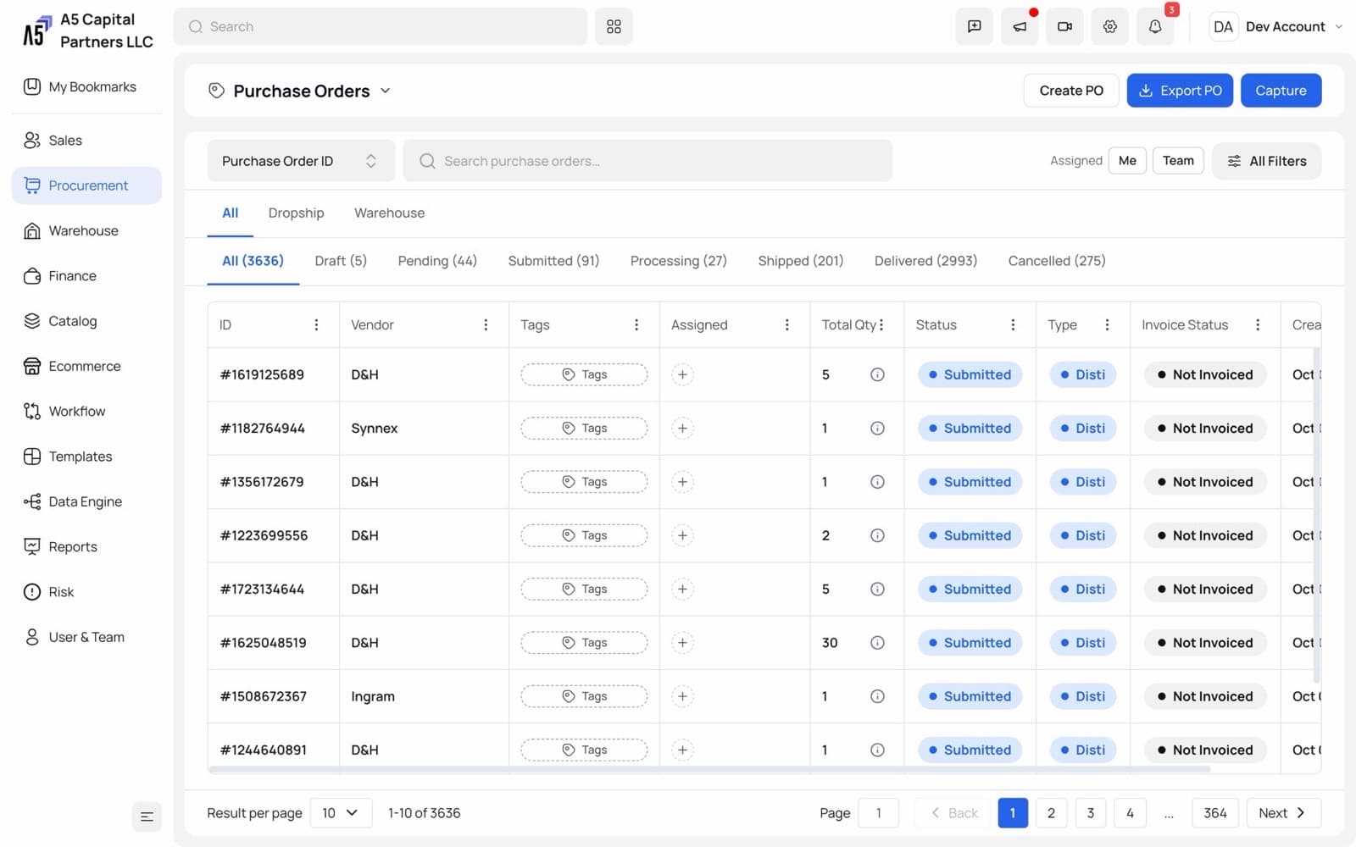The height and width of the screenshot is (847, 1356).
Task: Go to Next page of results
Action: tap(1283, 813)
